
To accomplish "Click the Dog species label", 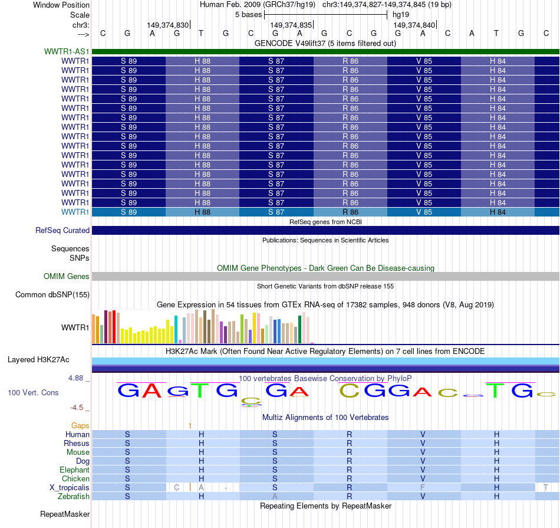I will point(83,461).
